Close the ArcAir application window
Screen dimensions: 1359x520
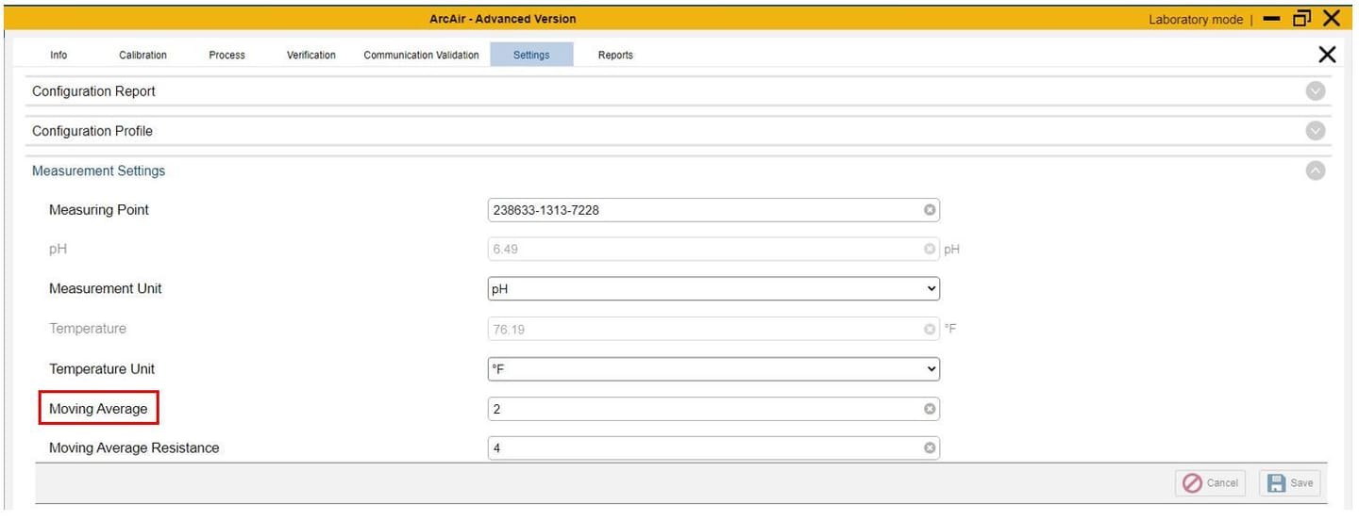[1332, 18]
